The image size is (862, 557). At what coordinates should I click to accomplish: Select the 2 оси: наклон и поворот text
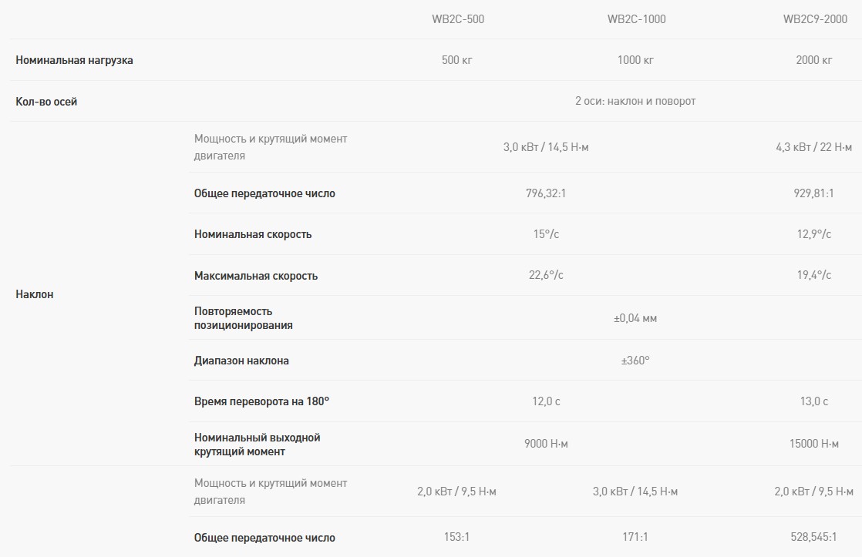point(635,101)
